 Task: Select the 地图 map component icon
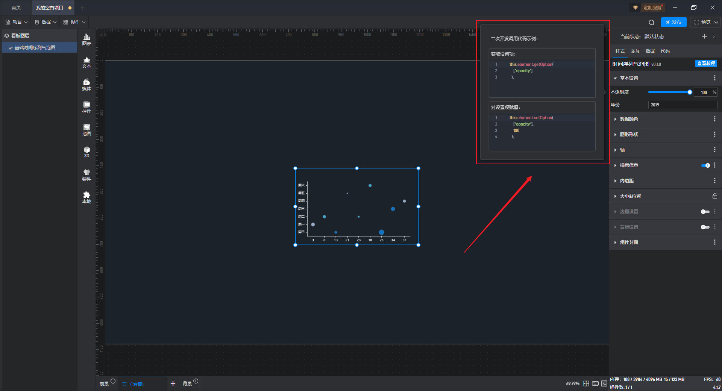(x=86, y=130)
